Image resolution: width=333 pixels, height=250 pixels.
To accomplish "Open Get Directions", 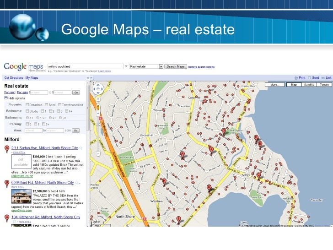I will coord(14,78).
